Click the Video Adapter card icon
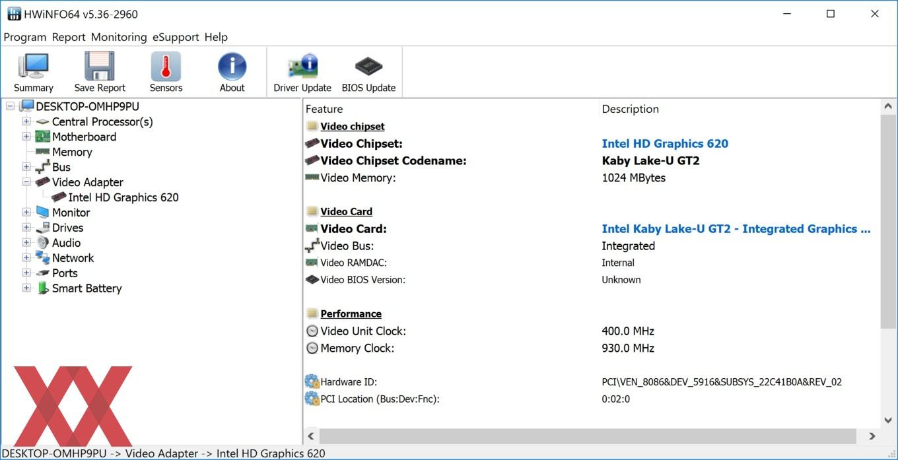 point(42,182)
